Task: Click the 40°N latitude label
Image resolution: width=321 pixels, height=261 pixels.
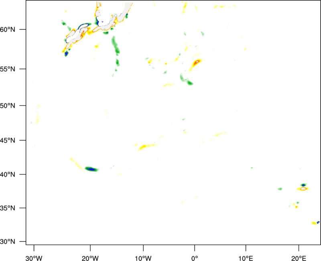Action: 8,175
